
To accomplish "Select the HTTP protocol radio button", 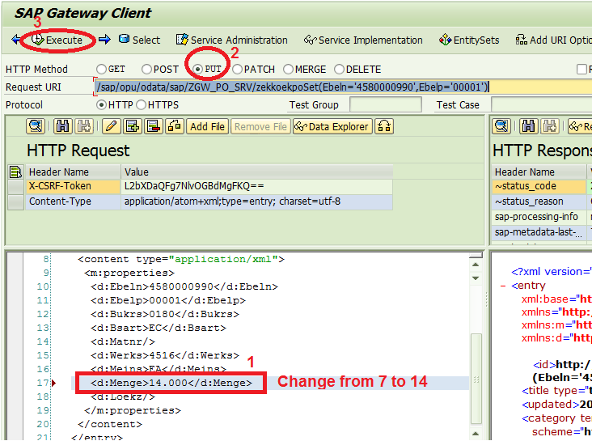I will pyautogui.click(x=101, y=104).
